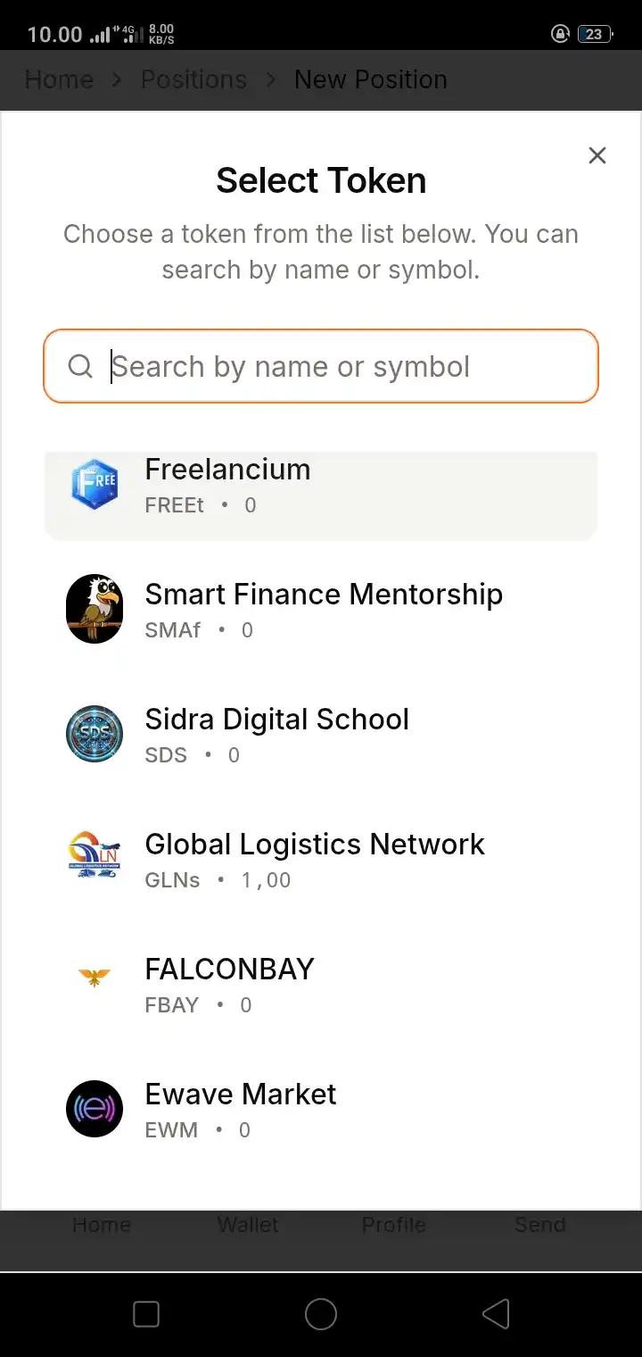
Task: Choose the Ewave Market logo
Action: click(95, 1109)
